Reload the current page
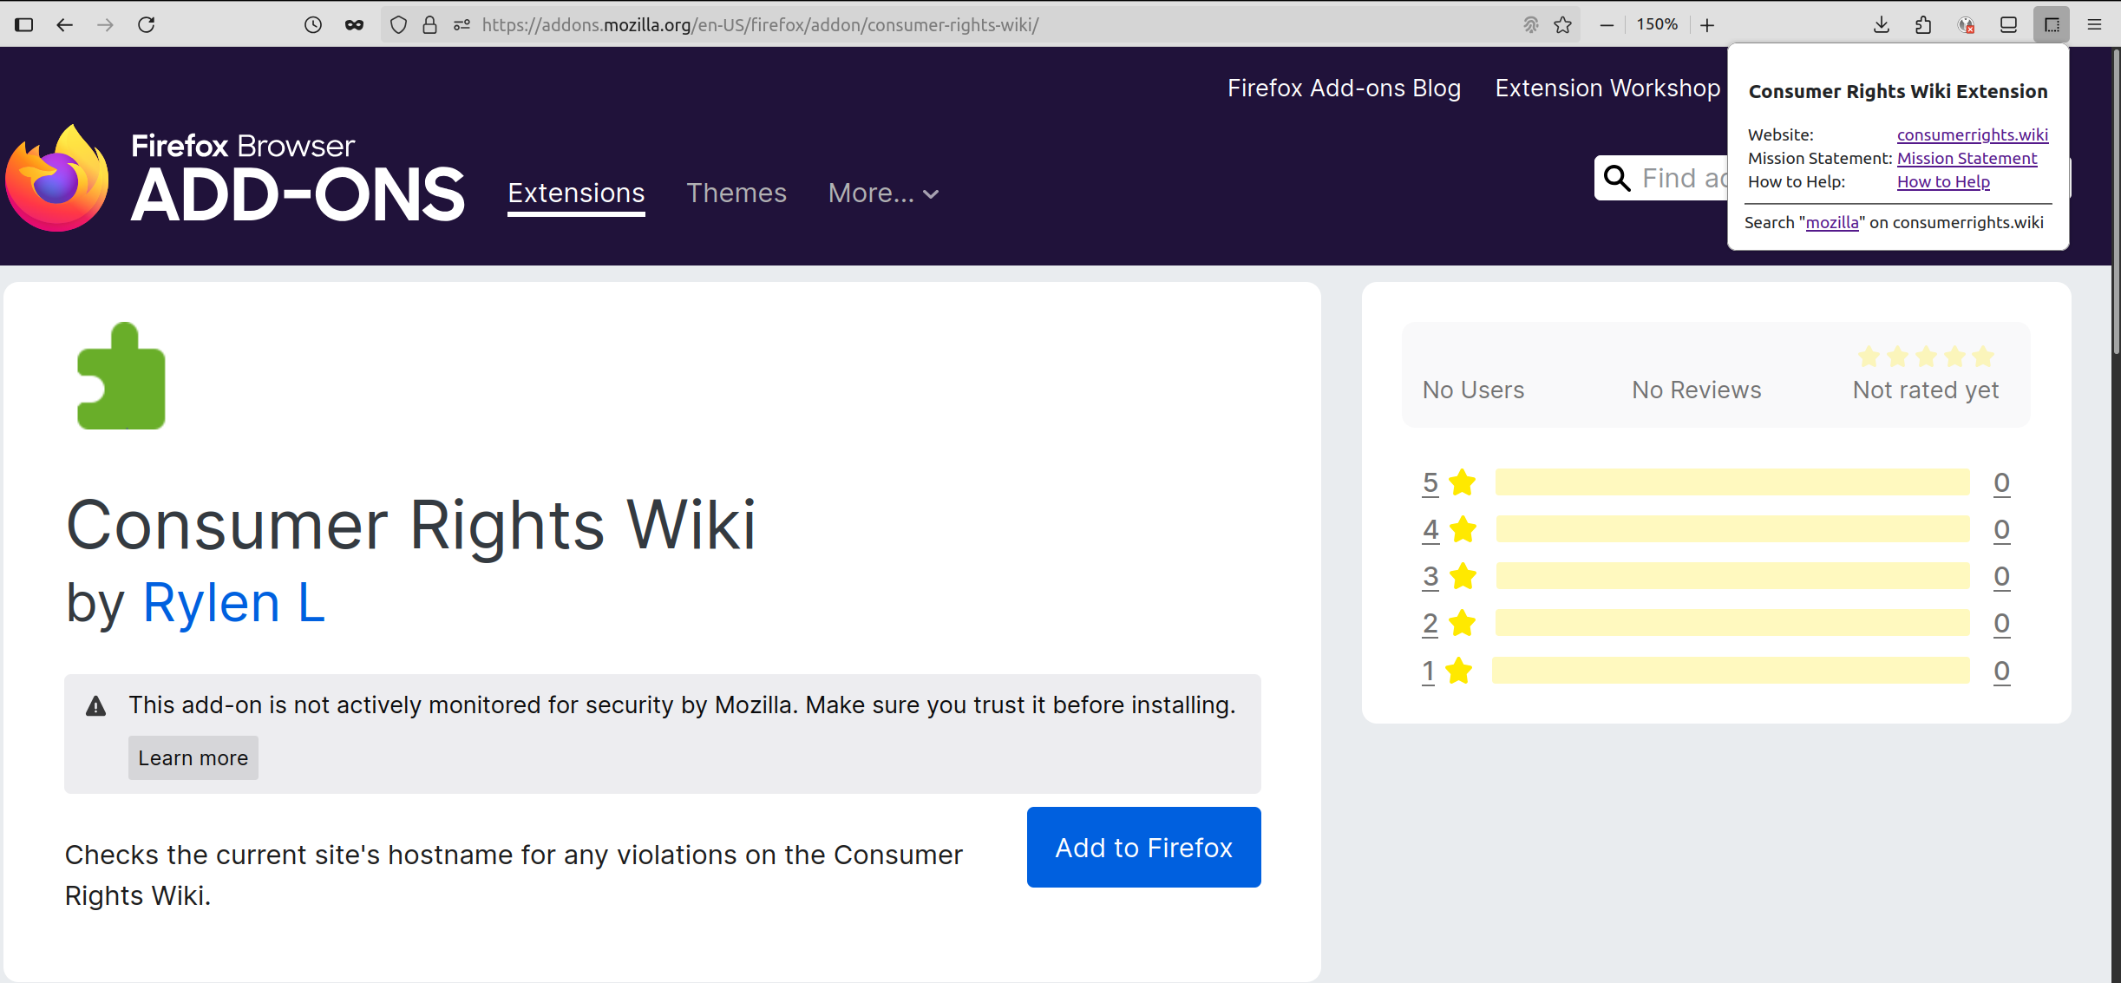 tap(147, 24)
